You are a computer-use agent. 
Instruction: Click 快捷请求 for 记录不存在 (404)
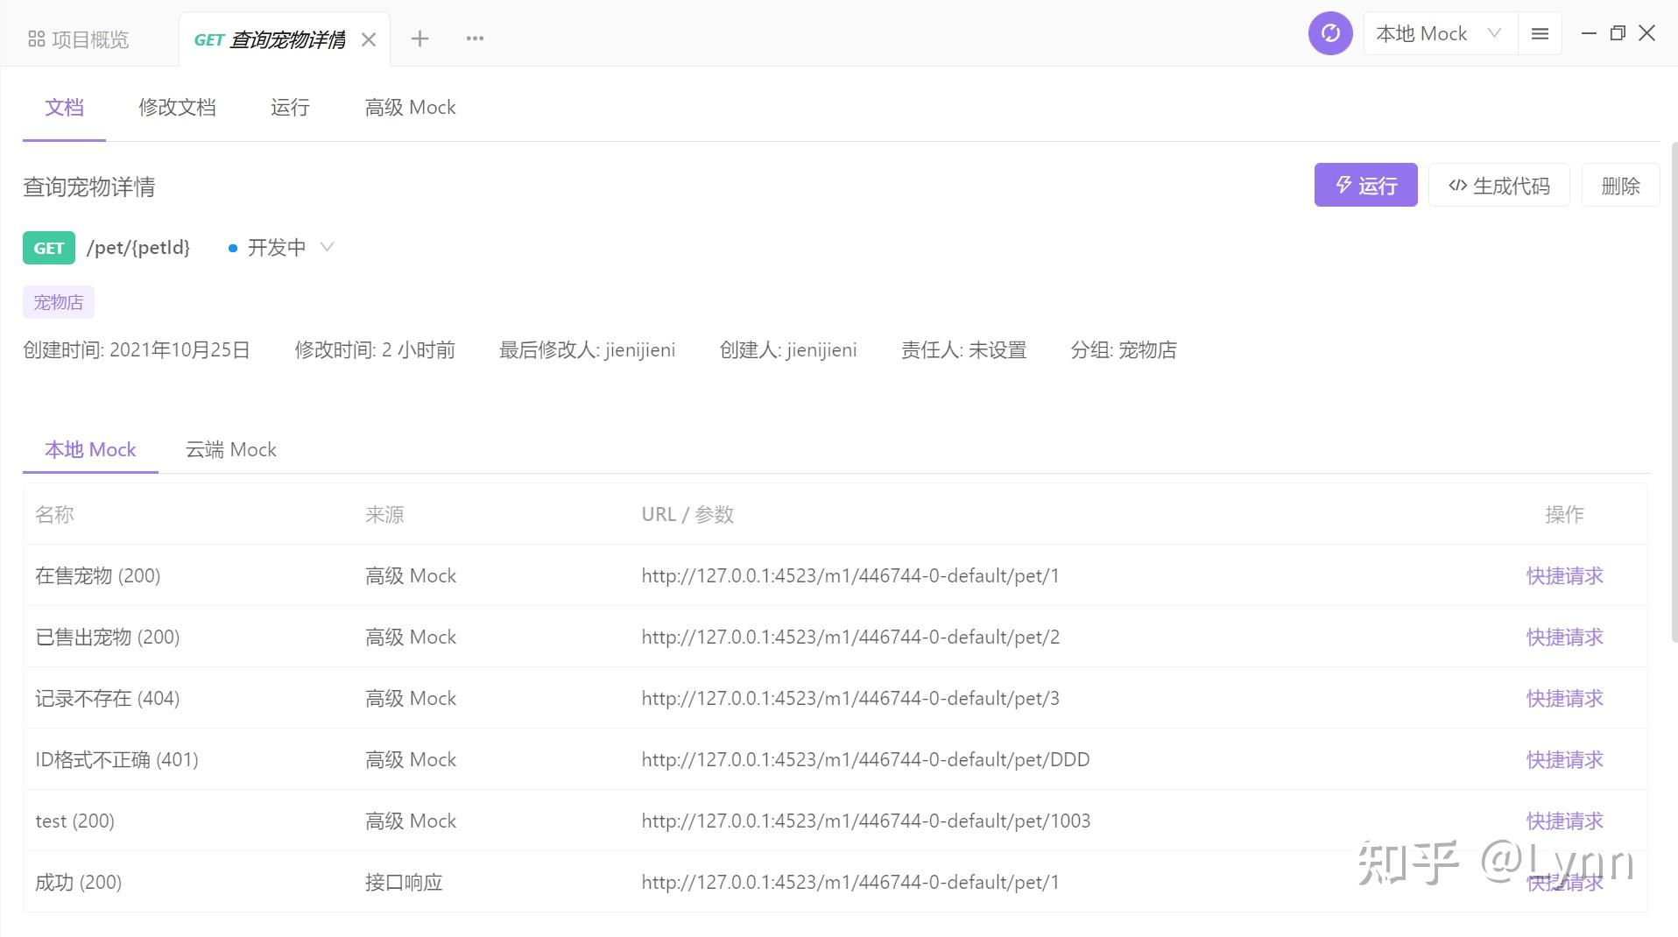1564,698
